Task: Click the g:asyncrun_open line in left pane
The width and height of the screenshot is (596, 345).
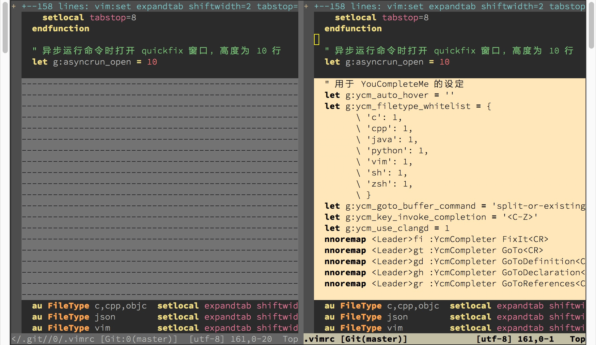Action: [x=95, y=62]
